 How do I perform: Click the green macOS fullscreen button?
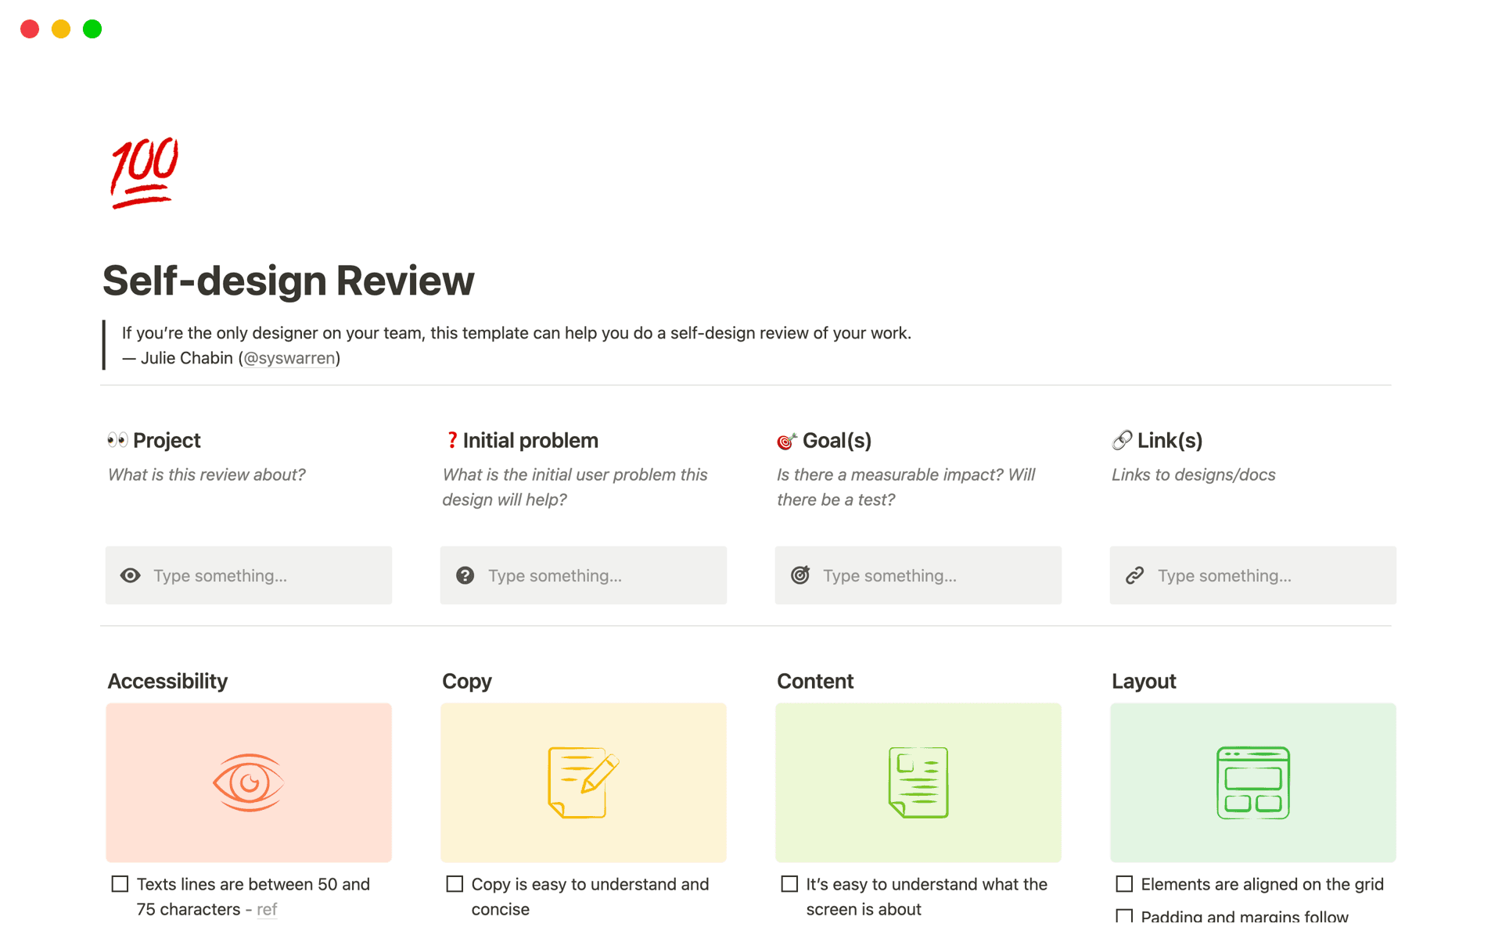click(x=92, y=29)
